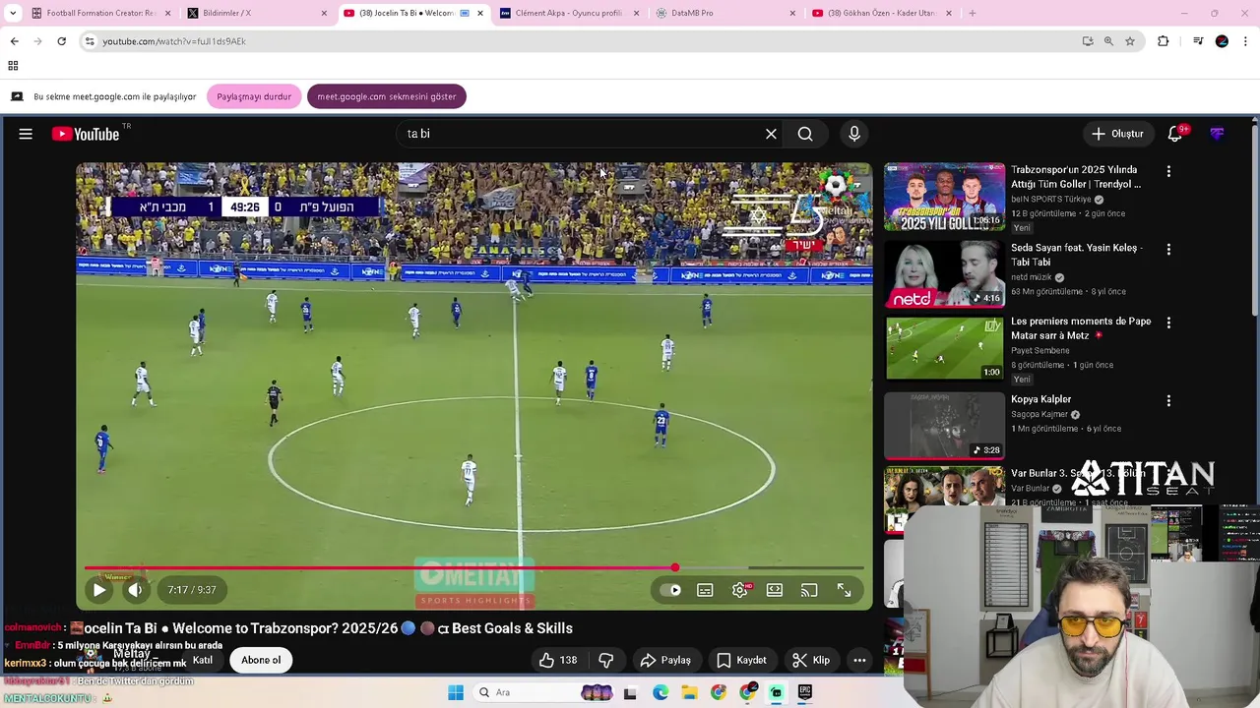This screenshot has width=1260, height=708.
Task: Open Microsoft Edge from the taskbar
Action: 661,692
